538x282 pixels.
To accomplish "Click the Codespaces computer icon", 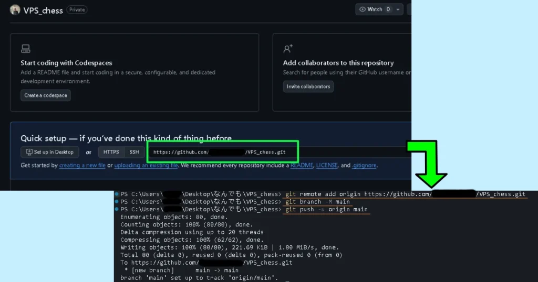I will point(25,49).
